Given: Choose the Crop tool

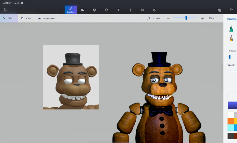Looking at the screenshot, I should tap(26, 18).
